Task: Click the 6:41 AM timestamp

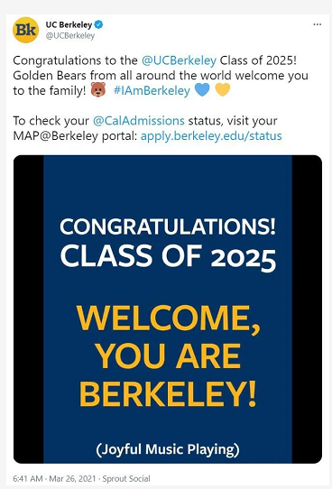Action: coord(27,478)
